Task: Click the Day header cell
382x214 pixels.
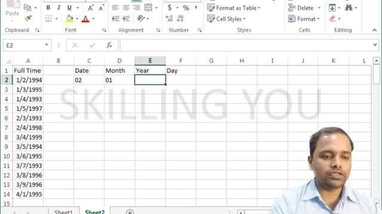Action: (x=181, y=71)
